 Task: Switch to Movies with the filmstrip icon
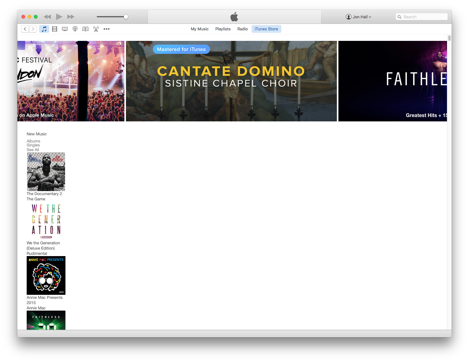click(x=55, y=29)
